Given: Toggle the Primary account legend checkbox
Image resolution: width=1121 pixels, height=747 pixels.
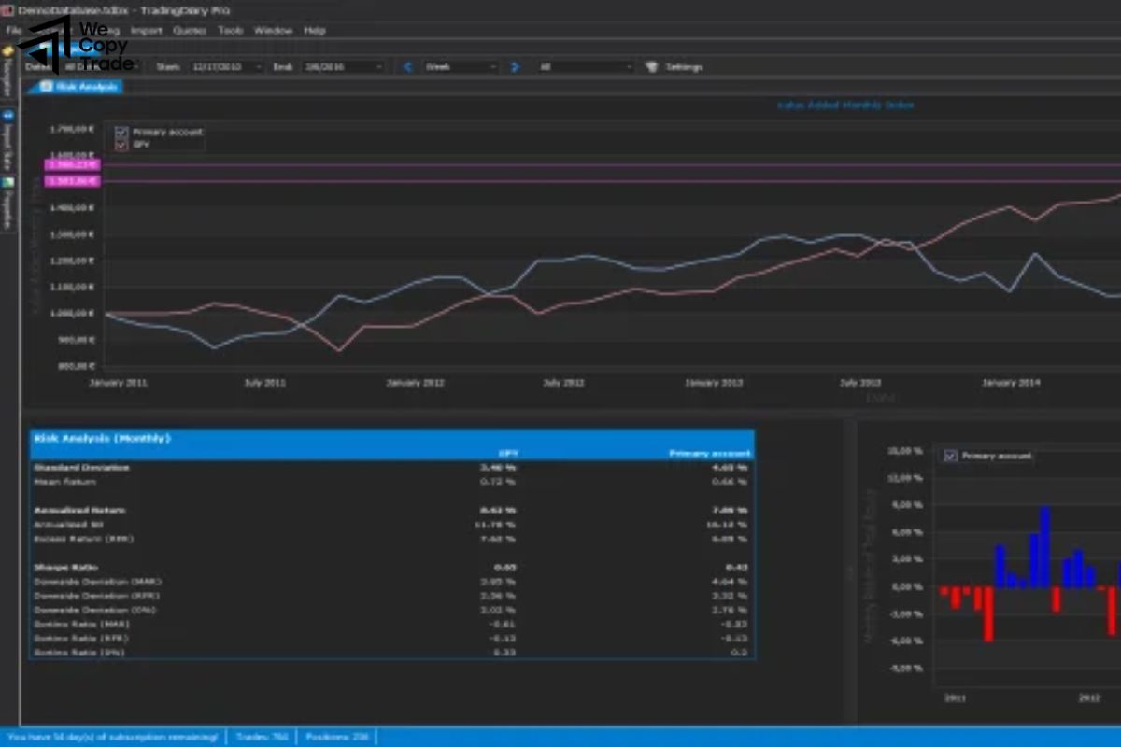Looking at the screenshot, I should point(120,133).
